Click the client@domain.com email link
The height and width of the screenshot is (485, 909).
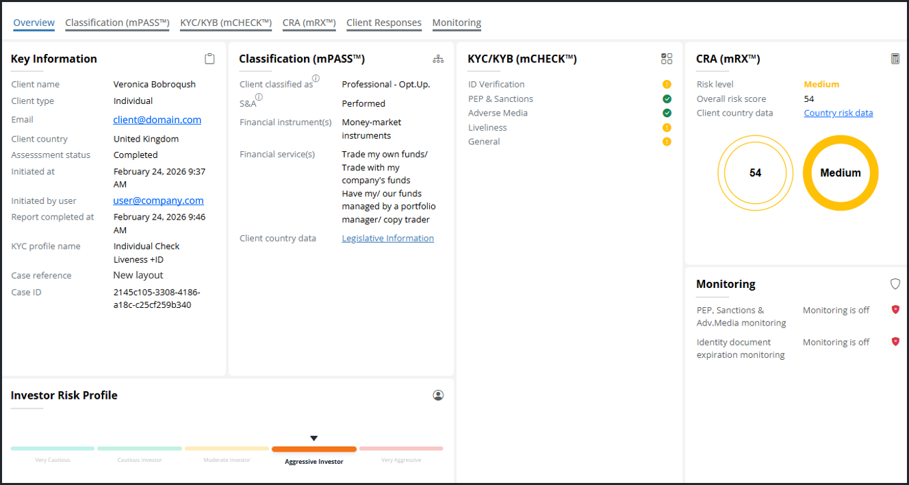[x=157, y=120]
